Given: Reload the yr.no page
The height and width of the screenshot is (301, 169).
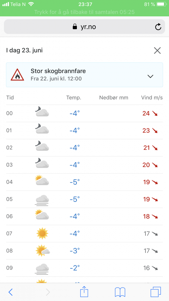Looking at the screenshot, I should 158,27.
